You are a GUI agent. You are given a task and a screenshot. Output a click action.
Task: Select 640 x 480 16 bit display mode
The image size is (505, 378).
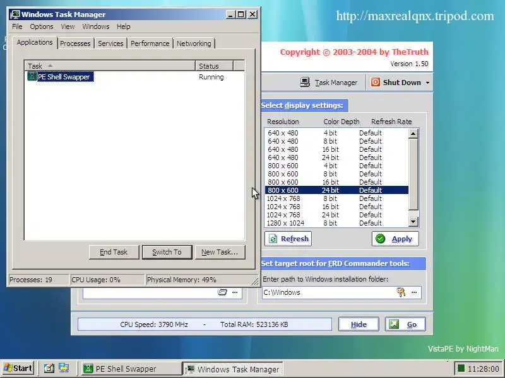[336, 149]
